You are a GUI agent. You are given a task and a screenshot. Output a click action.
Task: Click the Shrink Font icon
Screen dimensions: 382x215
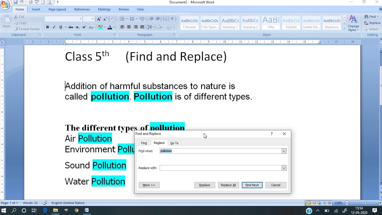click(105, 19)
